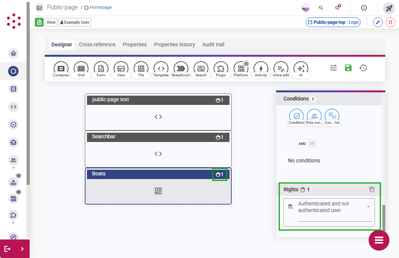The image size is (399, 258).
Task: Save the design with green disk icon
Action: tap(348, 68)
